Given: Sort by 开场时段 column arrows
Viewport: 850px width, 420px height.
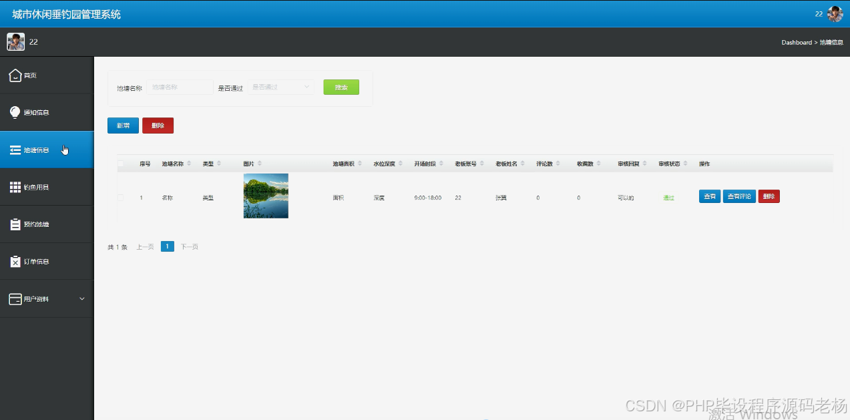Looking at the screenshot, I should point(441,164).
